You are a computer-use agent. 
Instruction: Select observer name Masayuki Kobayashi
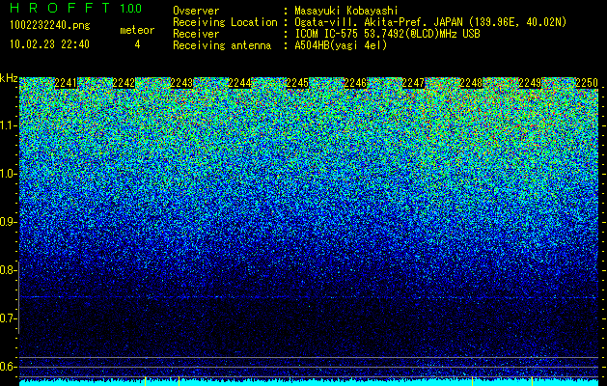point(346,12)
